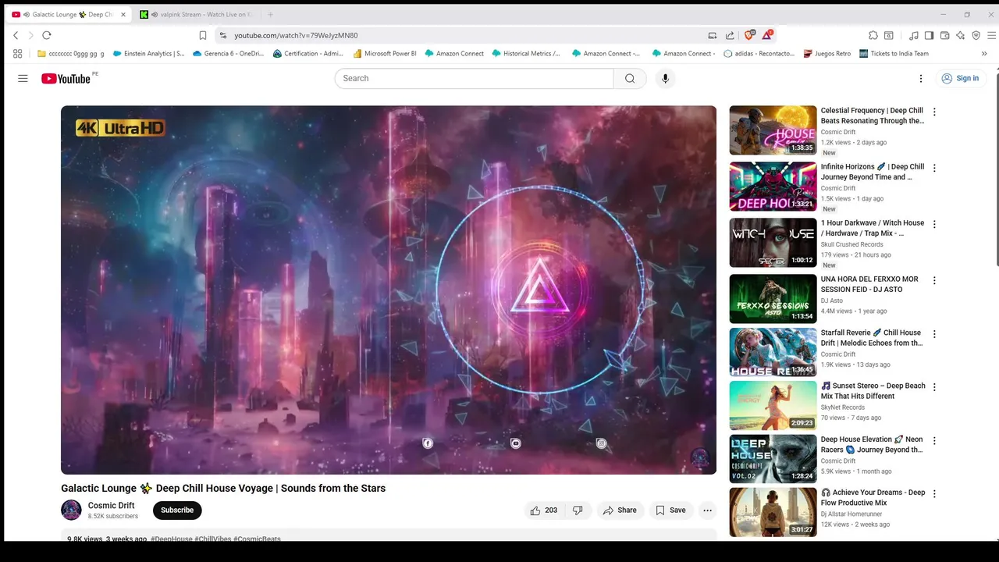This screenshot has height=562, width=999.
Task: Open the Historical Metrics bookmark
Action: pos(526,54)
